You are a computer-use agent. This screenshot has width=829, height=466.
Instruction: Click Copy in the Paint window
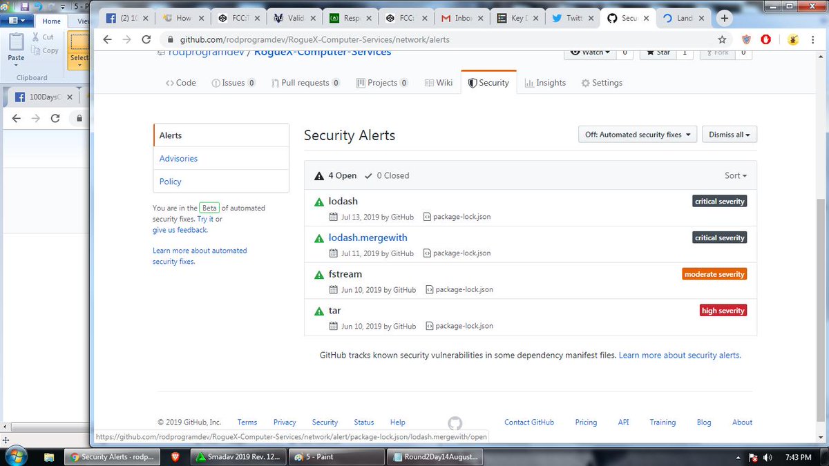tap(45, 50)
